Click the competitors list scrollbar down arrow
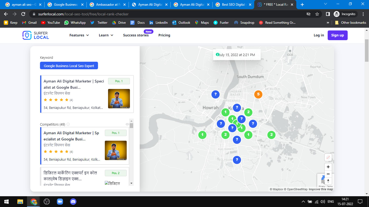369x207 pixels. pyautogui.click(x=131, y=183)
